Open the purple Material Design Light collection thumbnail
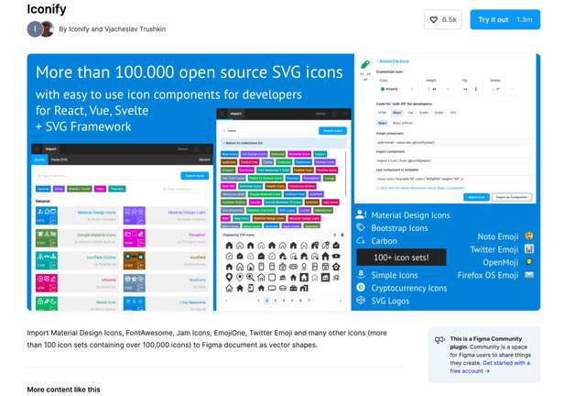 pyautogui.click(x=135, y=215)
